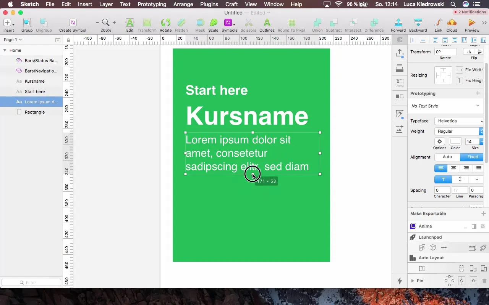
Task: Click the Launchpad three dots icon
Action: coord(444,247)
